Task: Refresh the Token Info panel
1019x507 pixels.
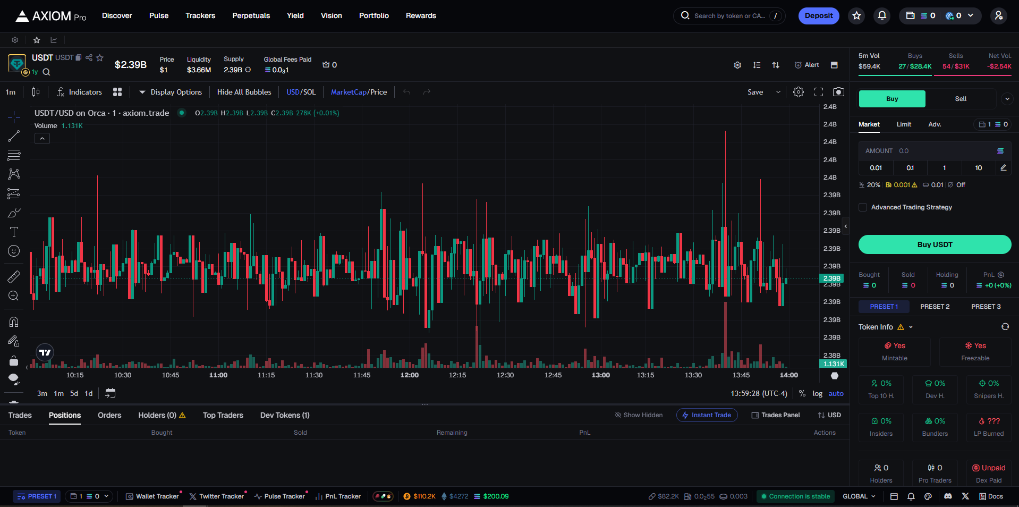Action: (x=1005, y=327)
